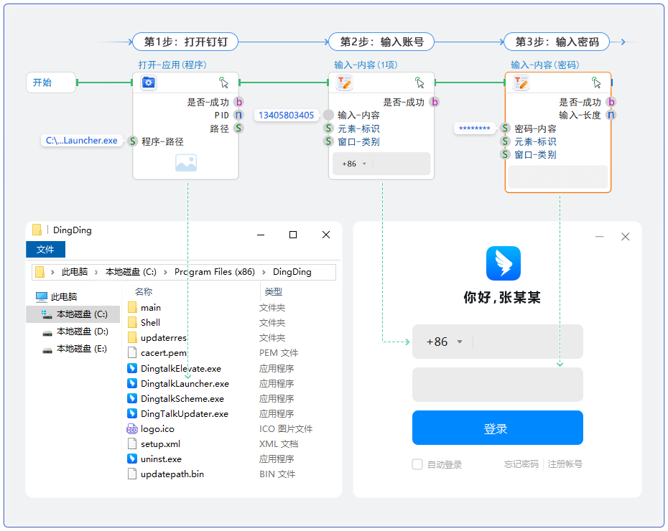Select 本地磁盘 (D:) in the navigation pane
This screenshot has height=531, width=668.
pos(82,332)
